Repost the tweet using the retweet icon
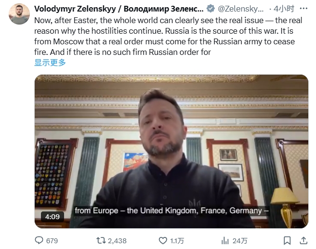 click(x=101, y=240)
